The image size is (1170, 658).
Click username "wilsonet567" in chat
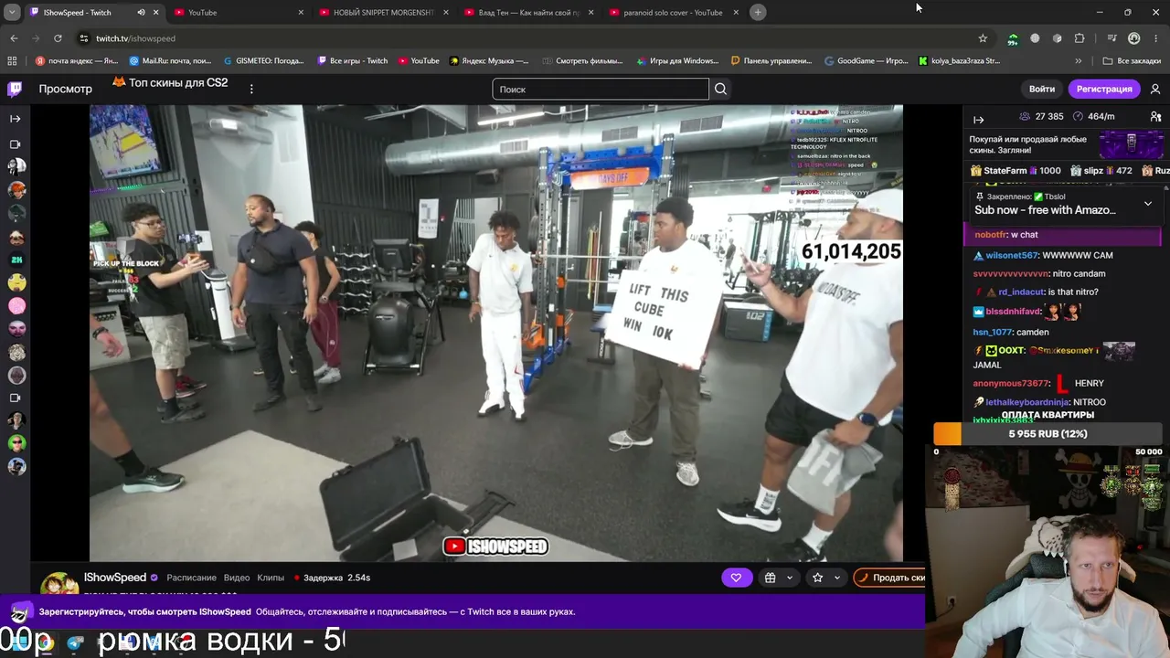(1012, 255)
